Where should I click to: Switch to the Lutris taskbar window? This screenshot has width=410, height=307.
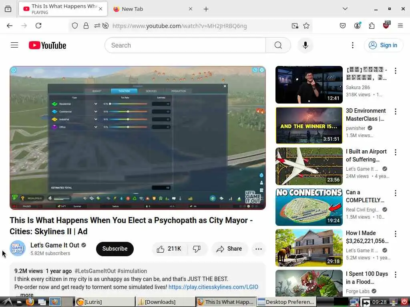click(105, 302)
